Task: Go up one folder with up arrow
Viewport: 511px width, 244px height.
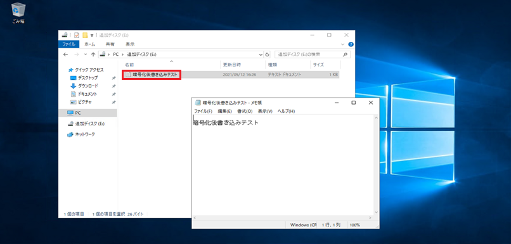Action: click(x=93, y=55)
